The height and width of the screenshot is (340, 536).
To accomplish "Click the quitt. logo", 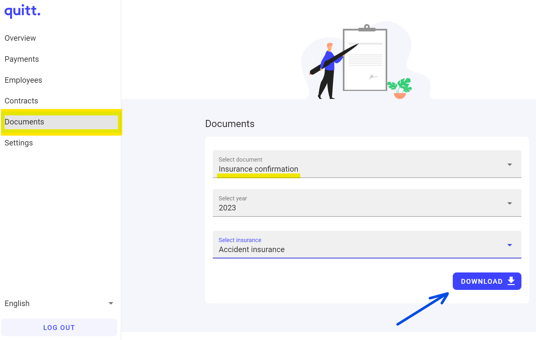I will pyautogui.click(x=22, y=11).
